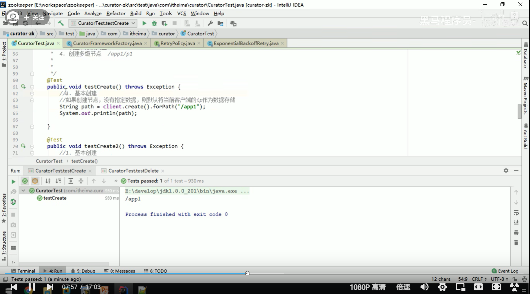Open the CRLF line separator selector
Image resolution: width=530 pixels, height=294 pixels.
click(x=479, y=279)
